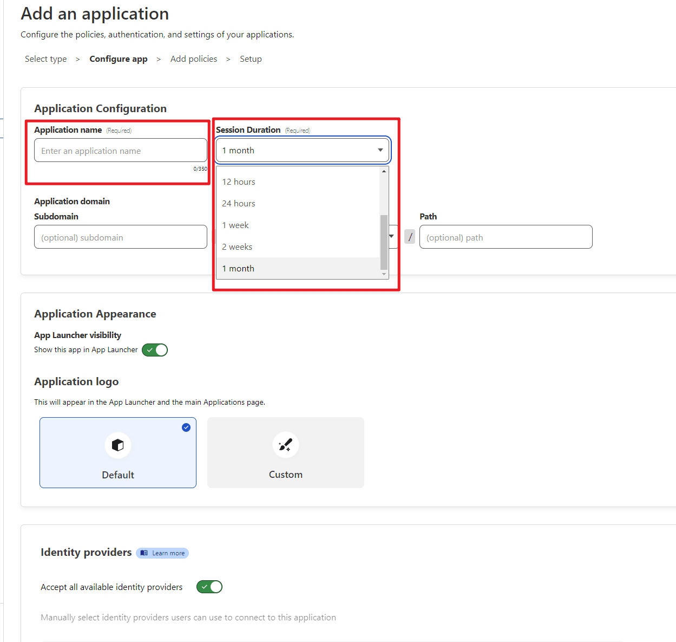The width and height of the screenshot is (676, 642).
Task: Open the Add policies step
Action: [x=193, y=59]
